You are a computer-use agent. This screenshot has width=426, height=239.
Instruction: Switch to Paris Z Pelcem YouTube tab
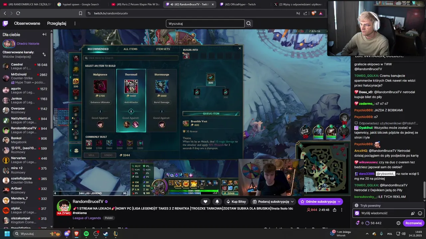(x=136, y=4)
